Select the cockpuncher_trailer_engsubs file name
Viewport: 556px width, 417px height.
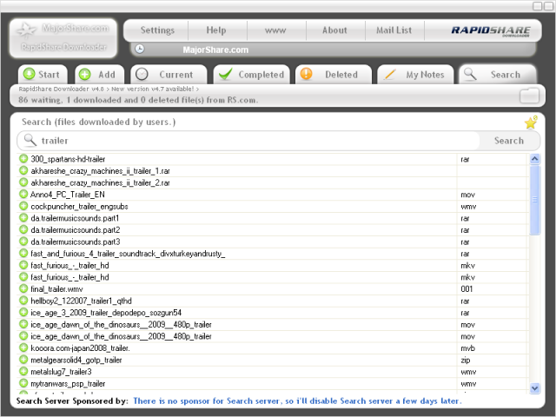coord(79,207)
